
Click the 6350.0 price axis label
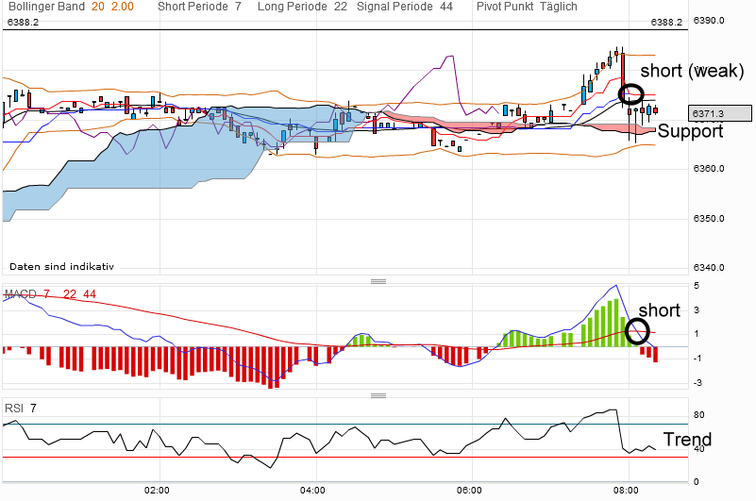tap(709, 219)
